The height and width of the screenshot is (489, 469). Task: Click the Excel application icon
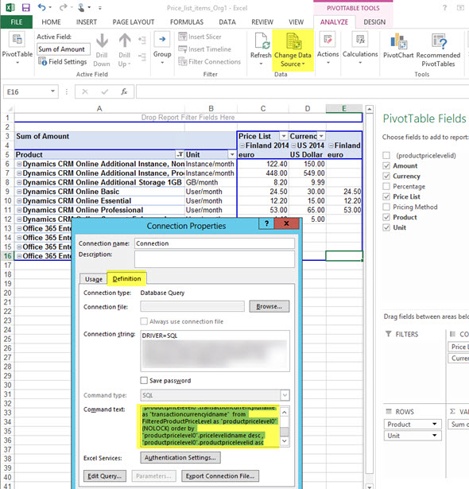pyautogui.click(x=10, y=7)
